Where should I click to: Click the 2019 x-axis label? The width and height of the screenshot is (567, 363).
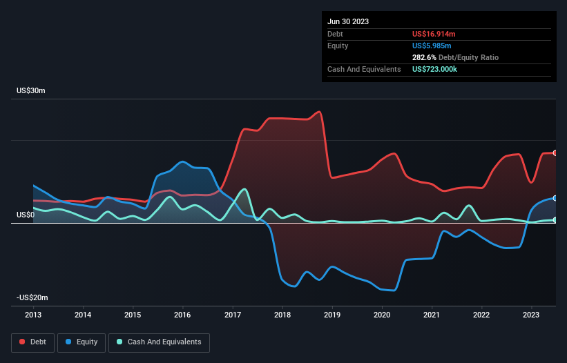point(332,315)
